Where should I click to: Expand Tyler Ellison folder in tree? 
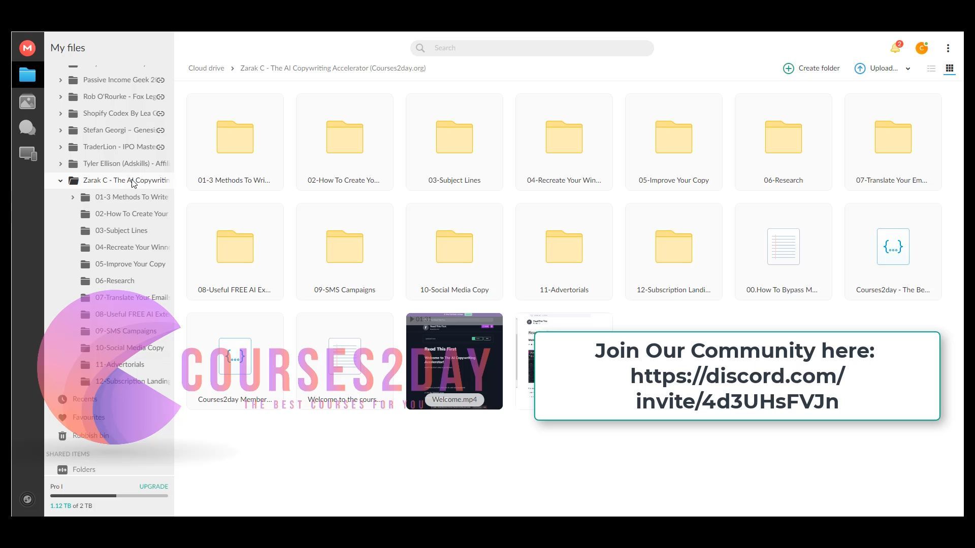[60, 163]
